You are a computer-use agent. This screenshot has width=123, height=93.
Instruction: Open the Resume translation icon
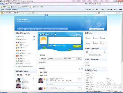(17, 61)
